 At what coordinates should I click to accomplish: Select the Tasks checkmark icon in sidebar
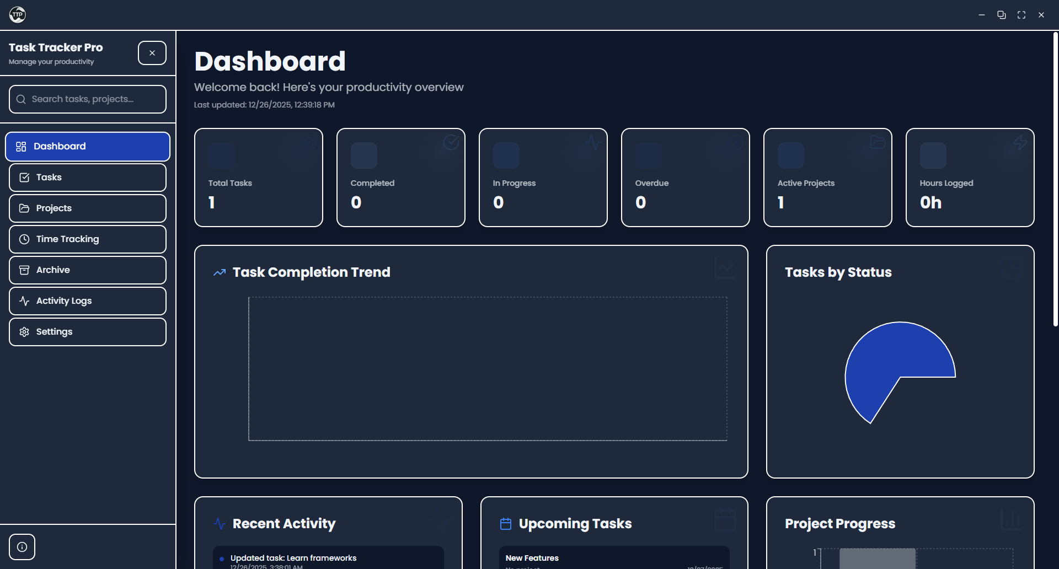24,177
